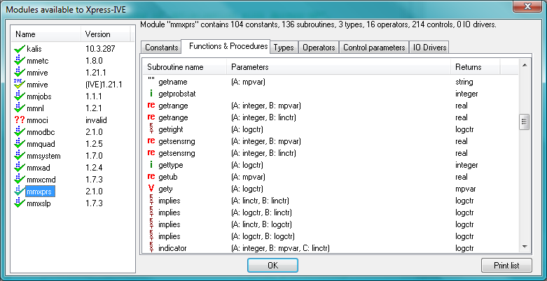Screen dimensions: 547x281
Task: Click the subroutine list scrollbar down arrow
Action: [523, 247]
